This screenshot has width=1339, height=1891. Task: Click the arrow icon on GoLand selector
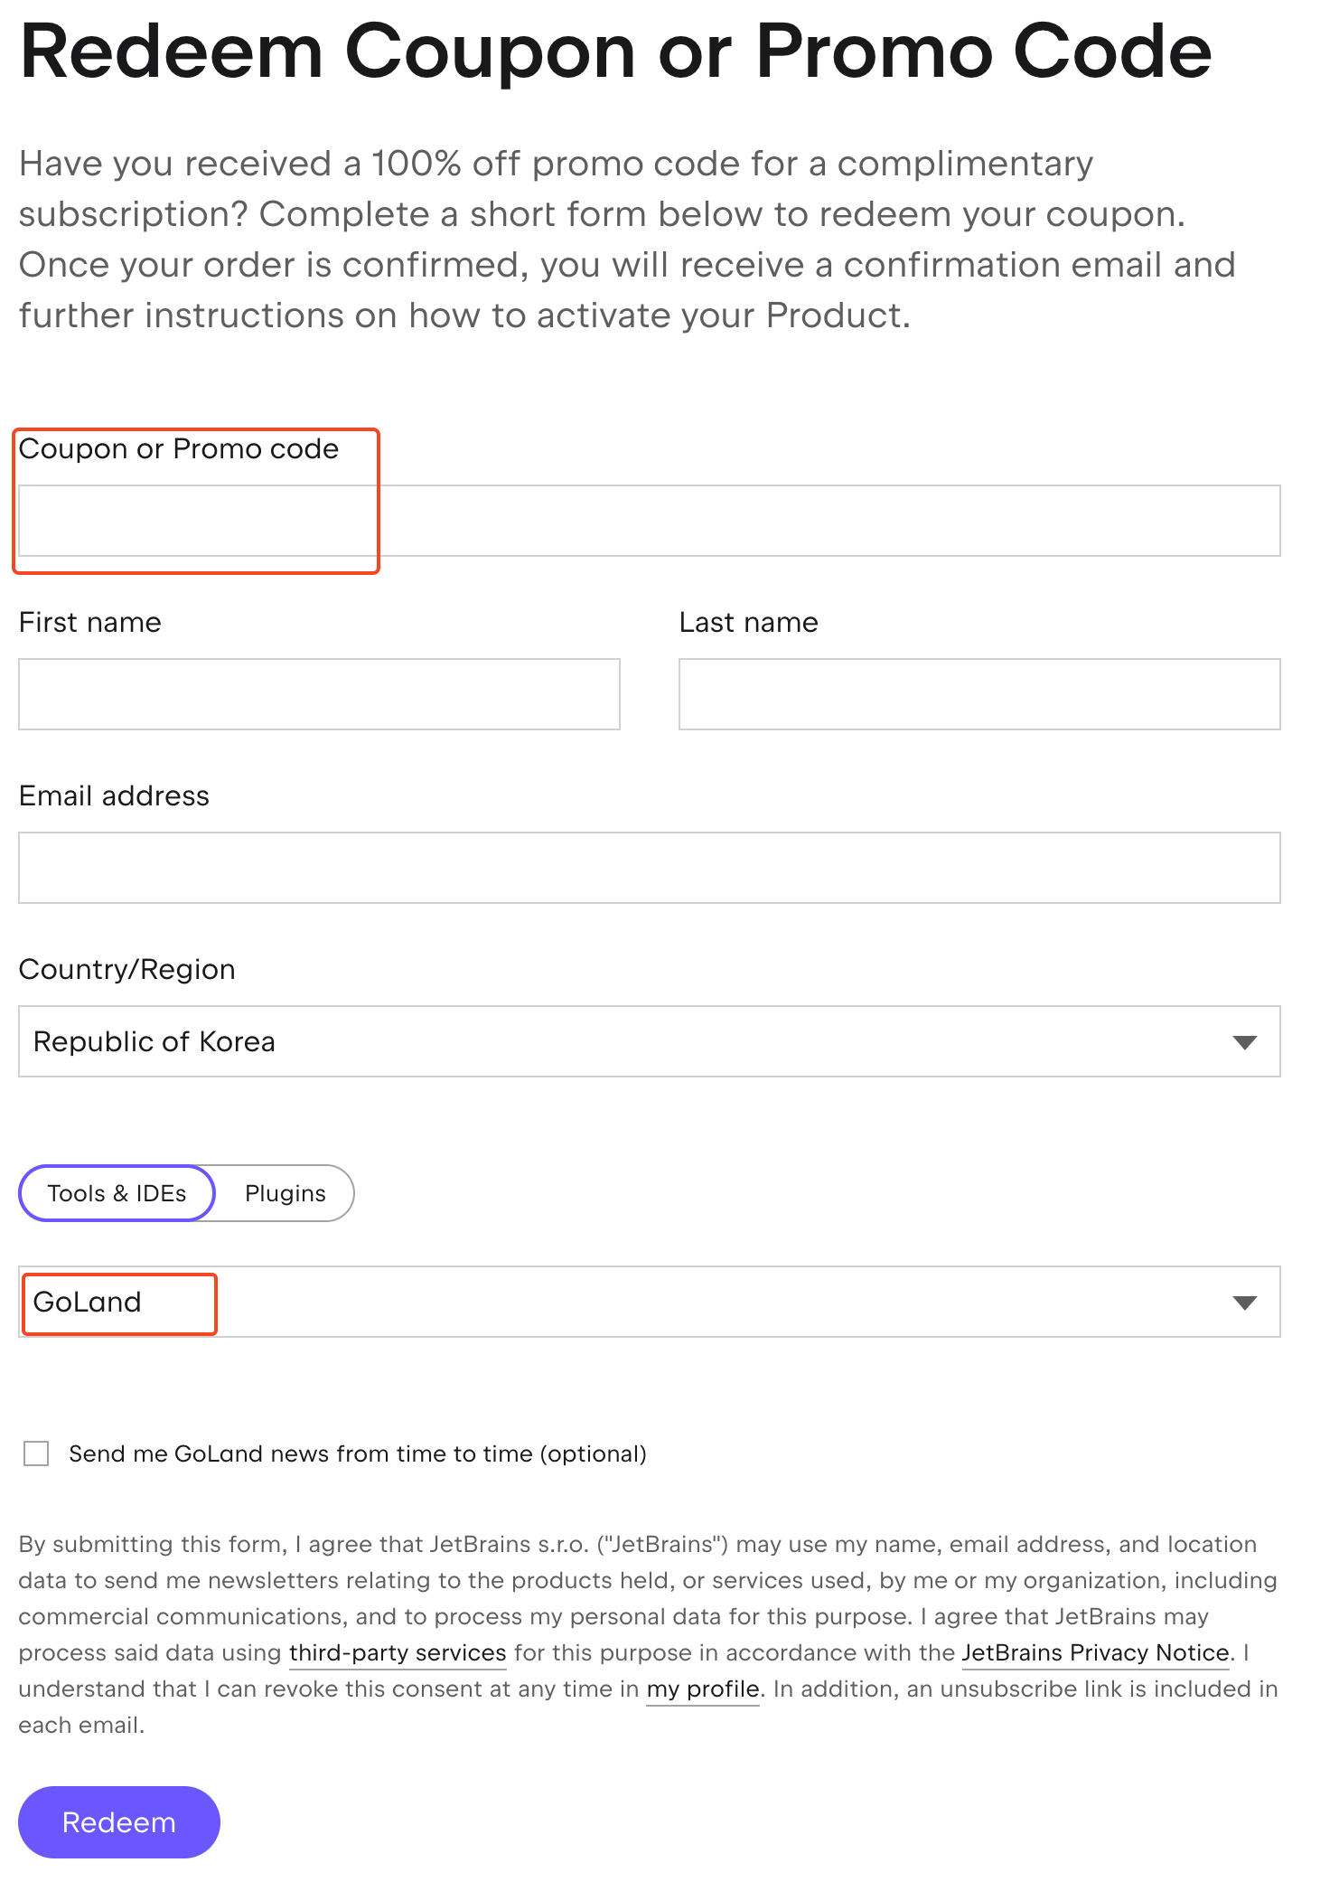[x=1244, y=1303]
